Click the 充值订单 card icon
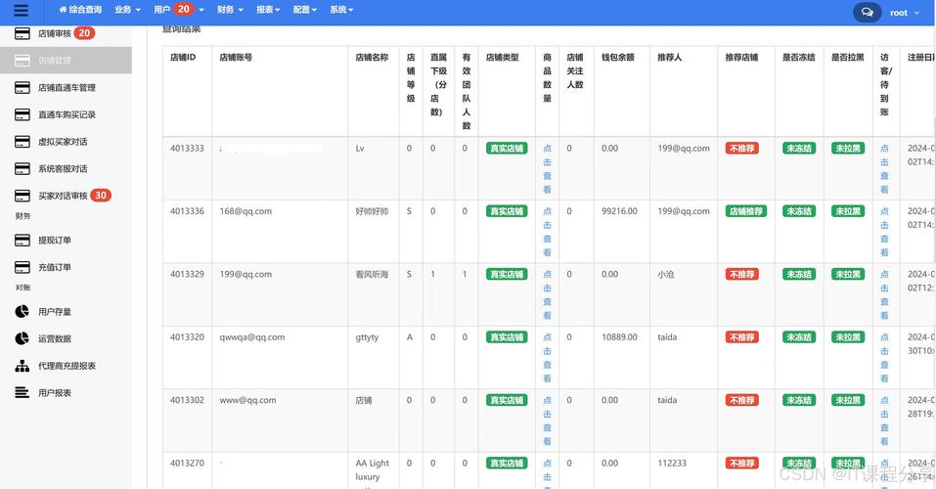This screenshot has height=489, width=936. (x=22, y=267)
